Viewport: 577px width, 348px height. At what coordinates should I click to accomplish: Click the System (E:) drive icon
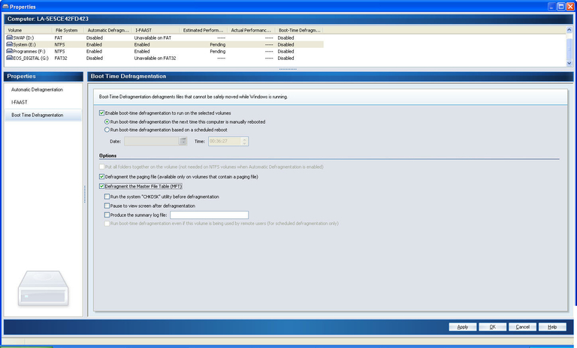[x=10, y=44]
